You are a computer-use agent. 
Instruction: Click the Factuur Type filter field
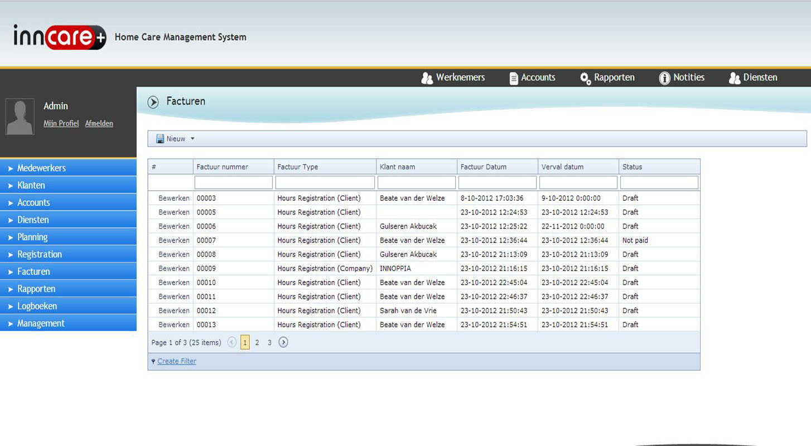[325, 182]
